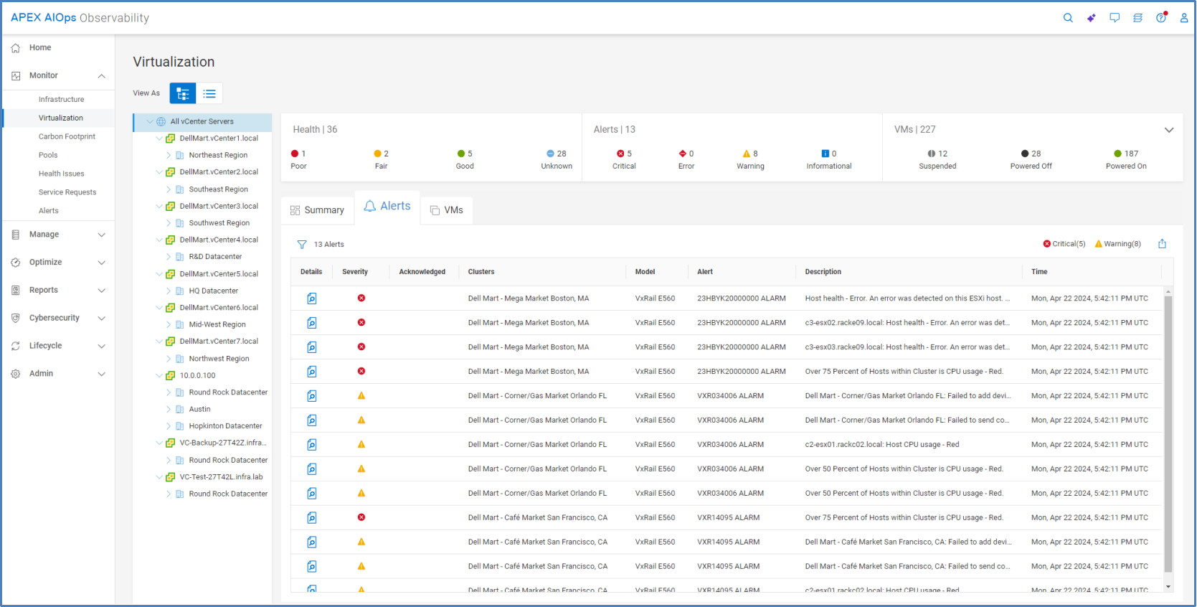Switch to the VMs tab
1197x607 pixels.
446,210
